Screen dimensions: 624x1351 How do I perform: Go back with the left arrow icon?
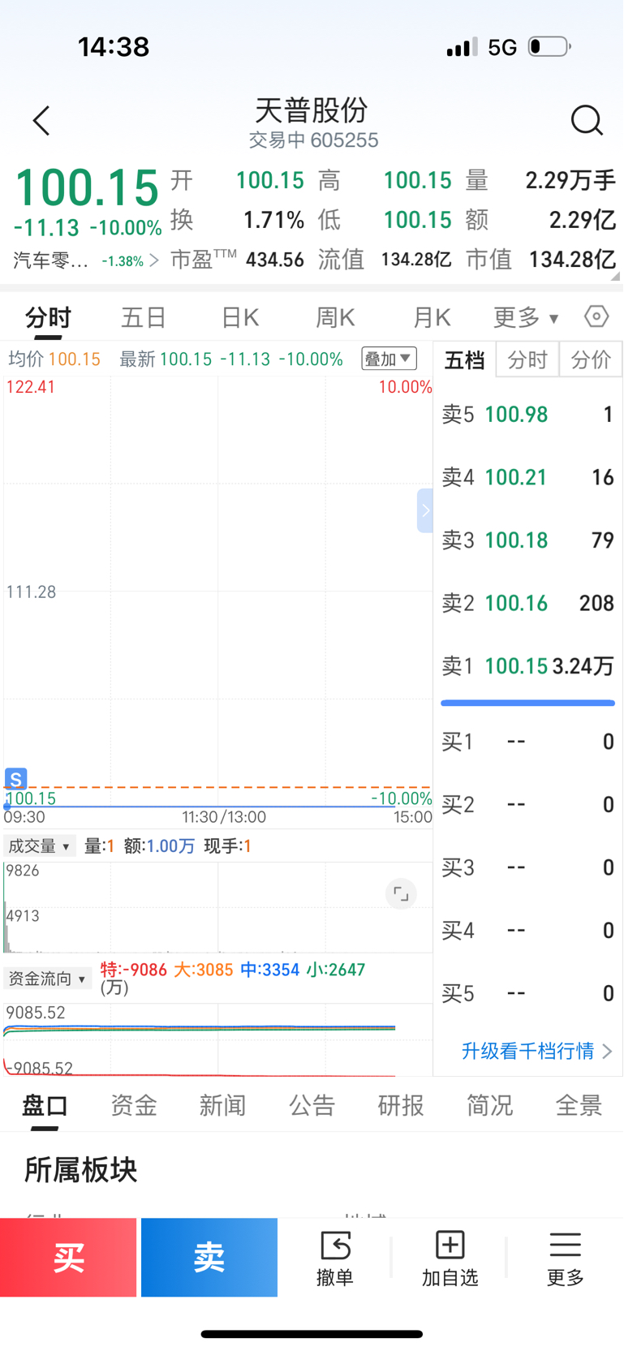(x=41, y=121)
